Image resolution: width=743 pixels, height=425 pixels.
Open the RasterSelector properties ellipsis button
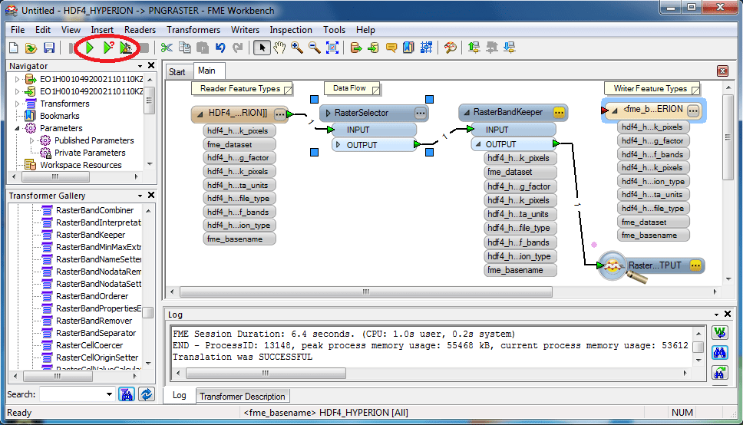coord(421,113)
